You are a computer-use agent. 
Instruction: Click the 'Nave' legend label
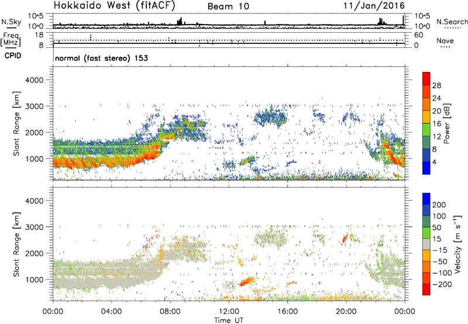[445, 41]
